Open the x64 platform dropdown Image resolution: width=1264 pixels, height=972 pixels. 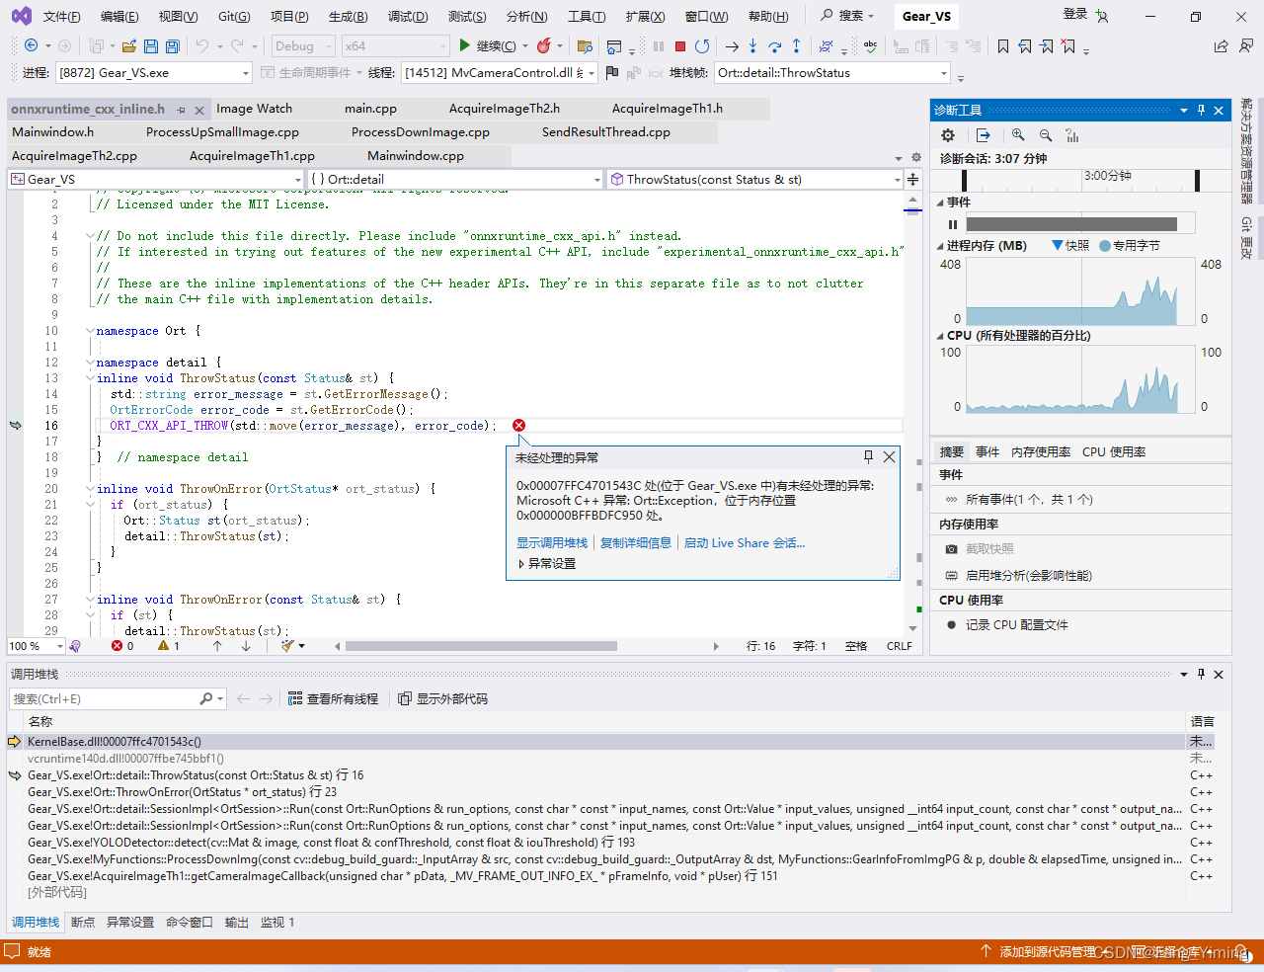click(395, 45)
